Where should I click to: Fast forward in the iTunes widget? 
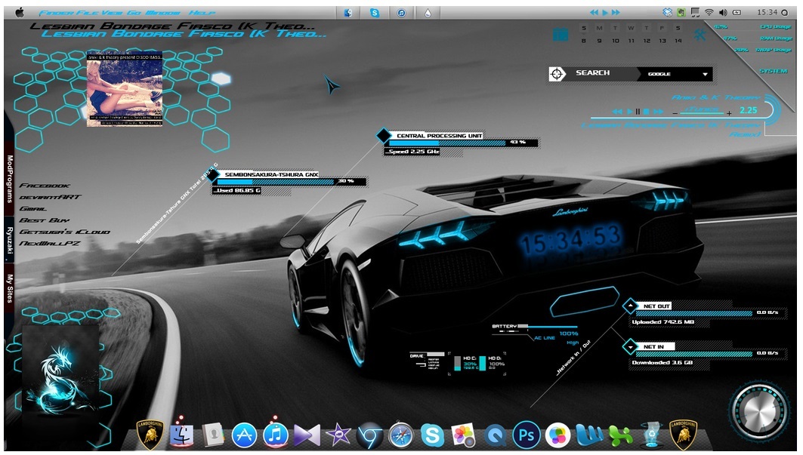coord(659,111)
